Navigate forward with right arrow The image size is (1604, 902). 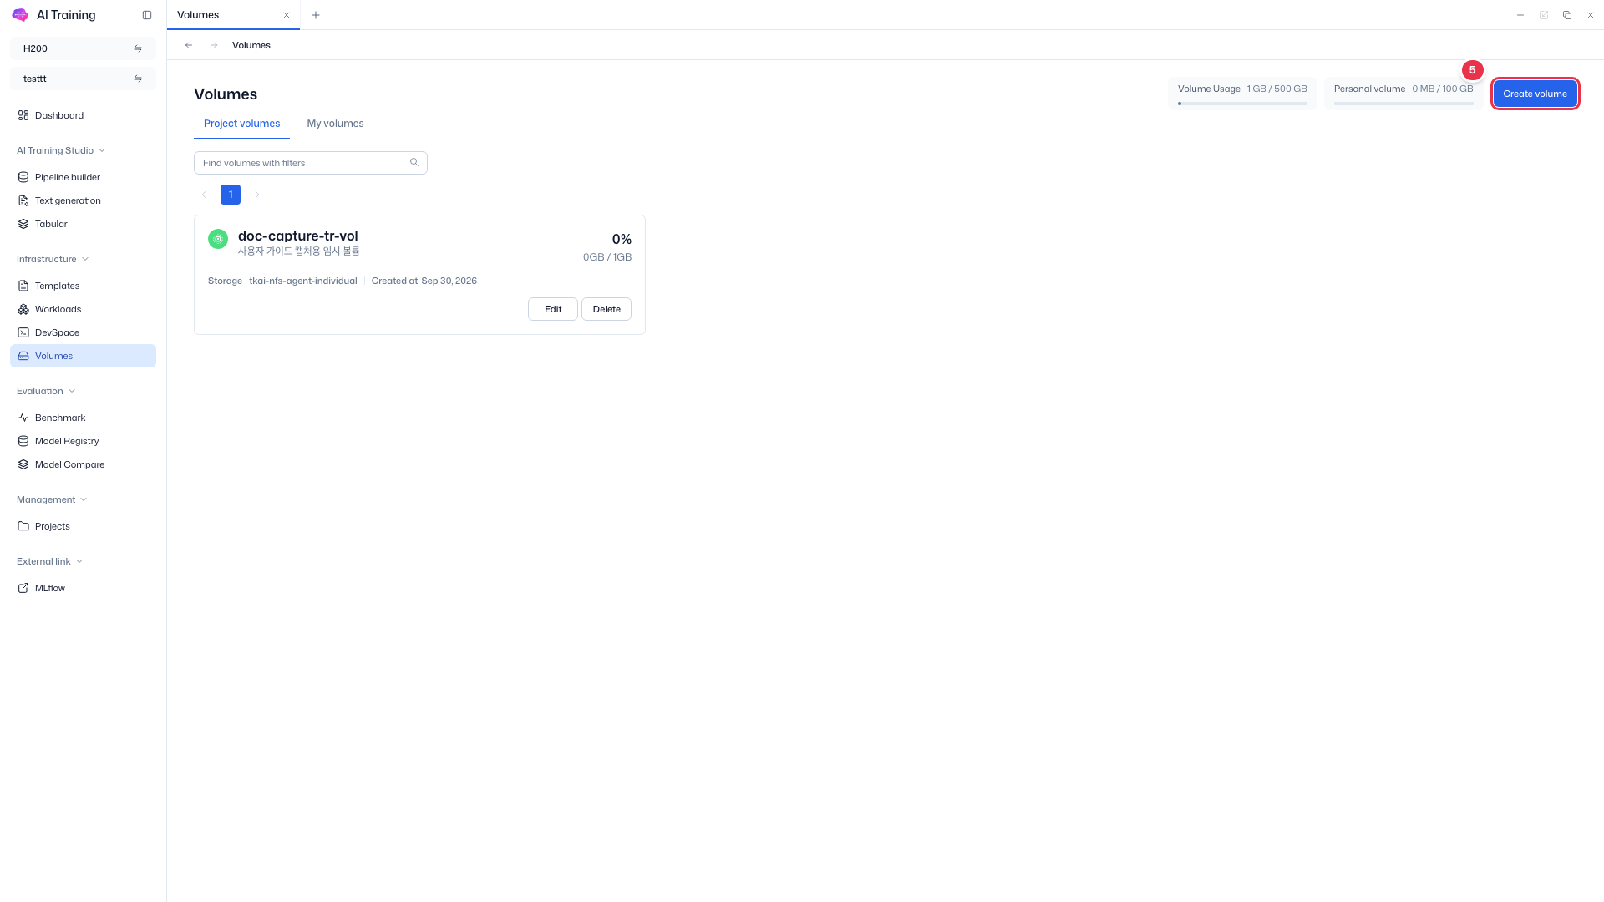pyautogui.click(x=214, y=45)
